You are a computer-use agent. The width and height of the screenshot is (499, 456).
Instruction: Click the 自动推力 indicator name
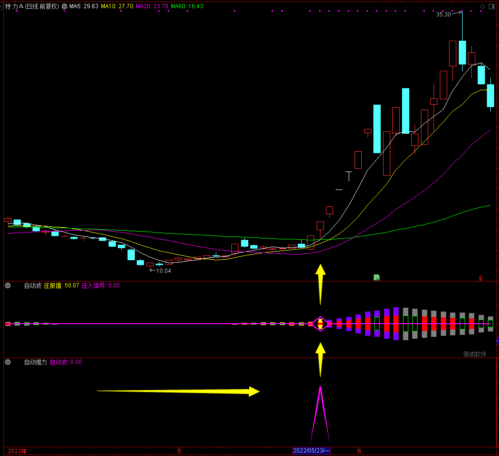pos(35,362)
